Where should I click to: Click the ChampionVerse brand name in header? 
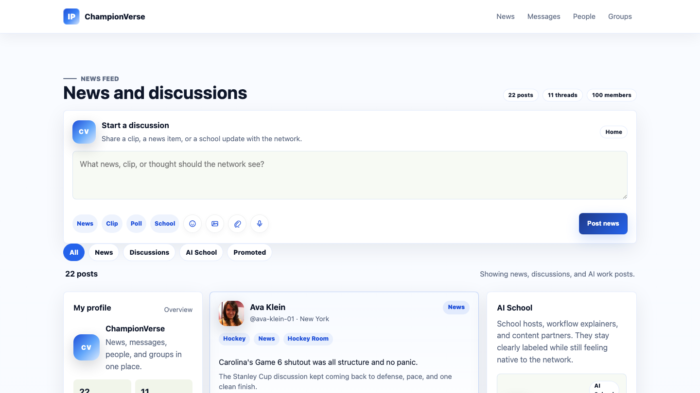click(115, 16)
